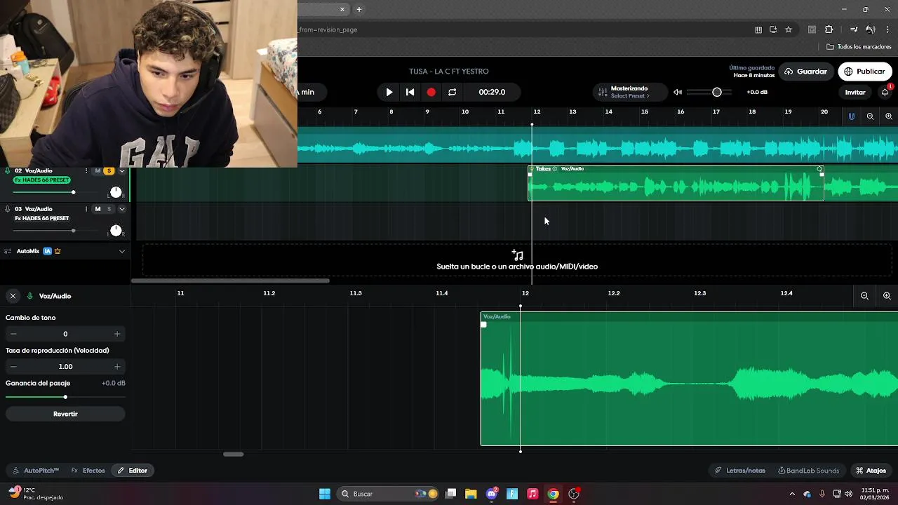Image resolution: width=898 pixels, height=505 pixels.
Task: Mute track 03 Voz/Audio
Action: (x=98, y=209)
